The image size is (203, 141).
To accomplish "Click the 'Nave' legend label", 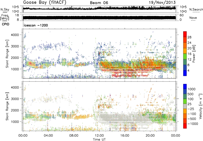I will [x=193, y=18].
